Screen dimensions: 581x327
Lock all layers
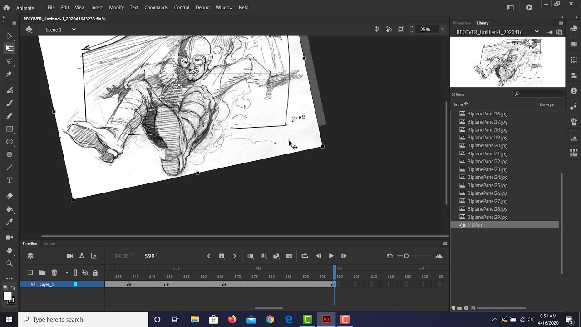click(95, 272)
